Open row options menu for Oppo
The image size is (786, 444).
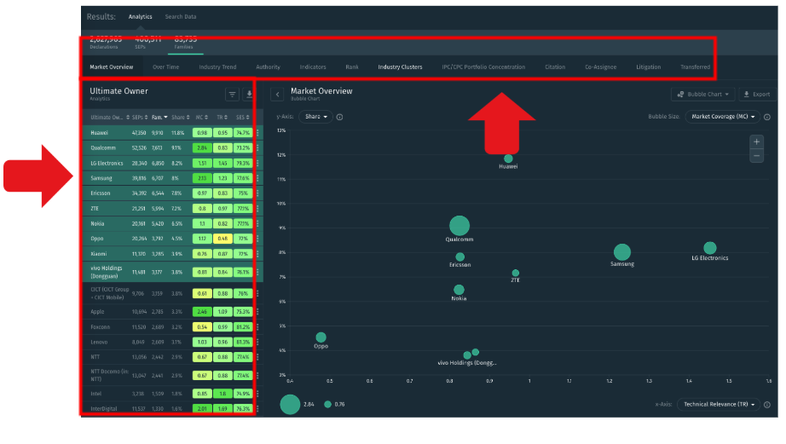tap(257, 239)
